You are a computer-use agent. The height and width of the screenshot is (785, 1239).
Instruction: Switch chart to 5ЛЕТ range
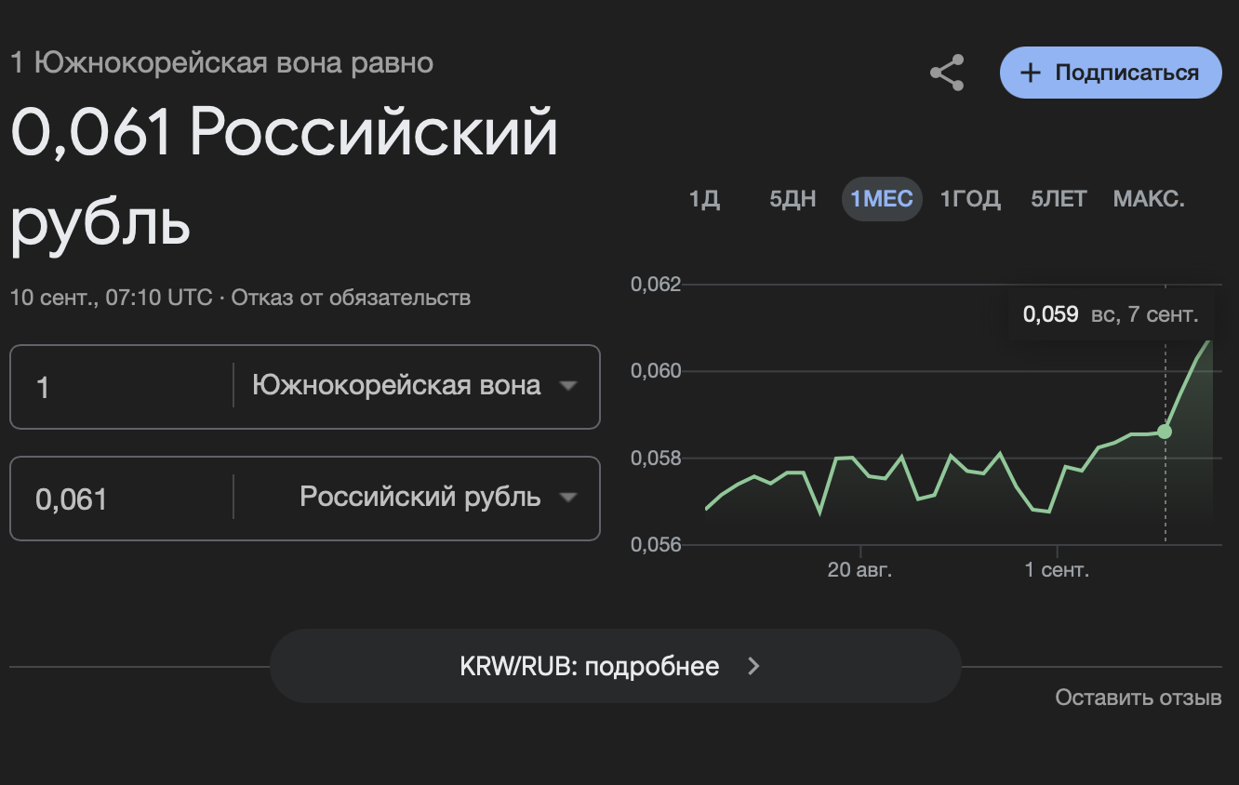1059,199
